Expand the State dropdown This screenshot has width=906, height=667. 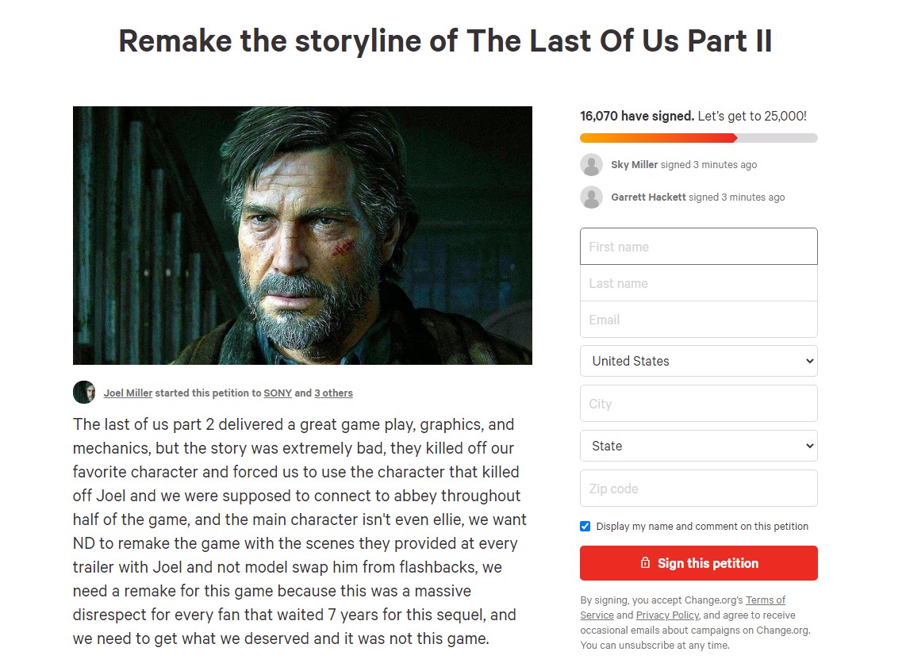(x=698, y=446)
